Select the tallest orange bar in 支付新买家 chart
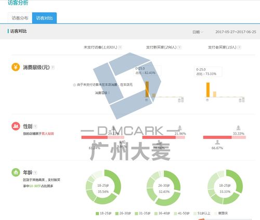The width and height of the screenshot is (260, 220). (x=147, y=89)
